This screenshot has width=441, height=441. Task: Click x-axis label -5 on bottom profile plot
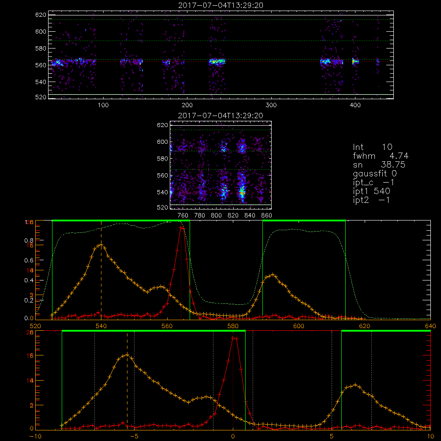(134, 437)
